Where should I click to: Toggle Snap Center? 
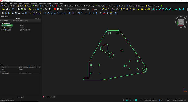point(163,9)
